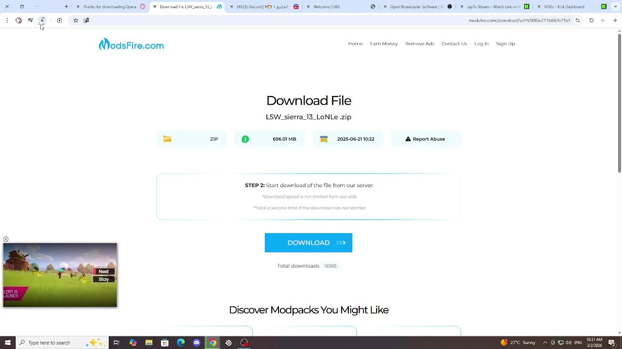The height and width of the screenshot is (349, 622).
Task: Reload the page
Action: (x=591, y=20)
